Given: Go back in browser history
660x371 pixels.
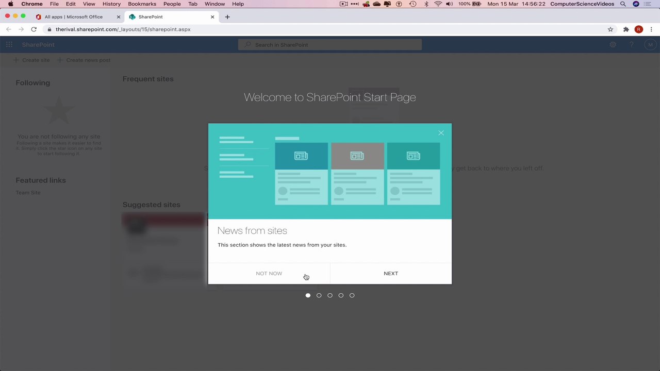Looking at the screenshot, I should click(x=9, y=29).
